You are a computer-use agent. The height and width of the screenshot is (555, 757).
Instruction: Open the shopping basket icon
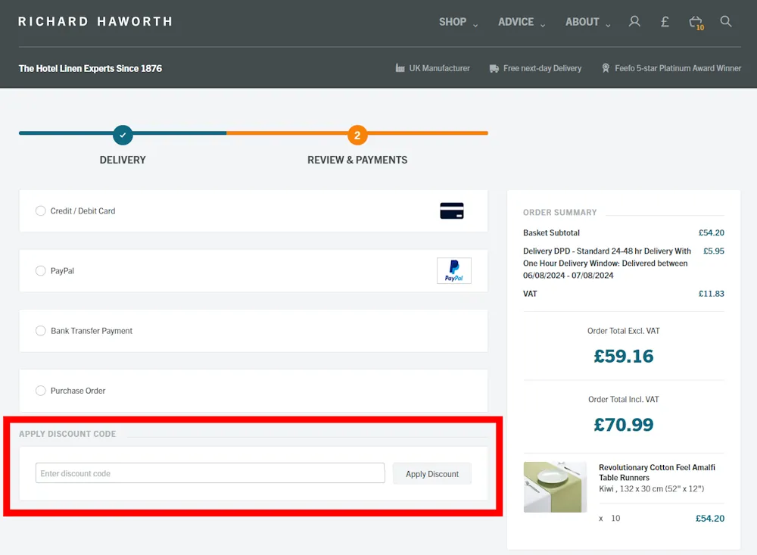696,22
